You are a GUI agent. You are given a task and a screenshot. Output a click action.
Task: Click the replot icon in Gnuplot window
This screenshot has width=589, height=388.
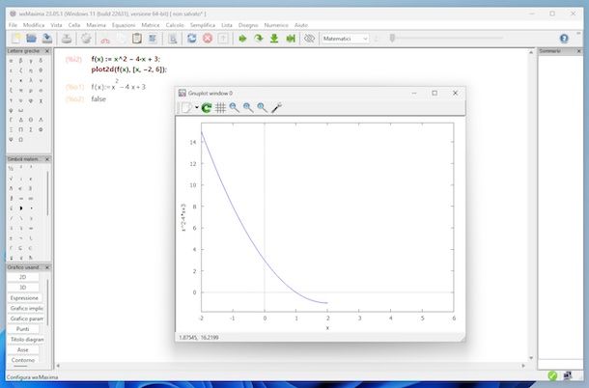206,109
